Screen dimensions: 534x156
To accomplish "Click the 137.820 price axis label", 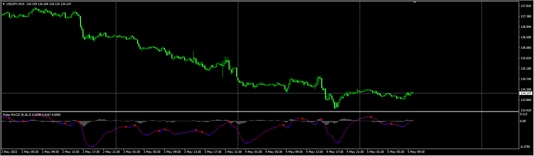I will (526, 6).
